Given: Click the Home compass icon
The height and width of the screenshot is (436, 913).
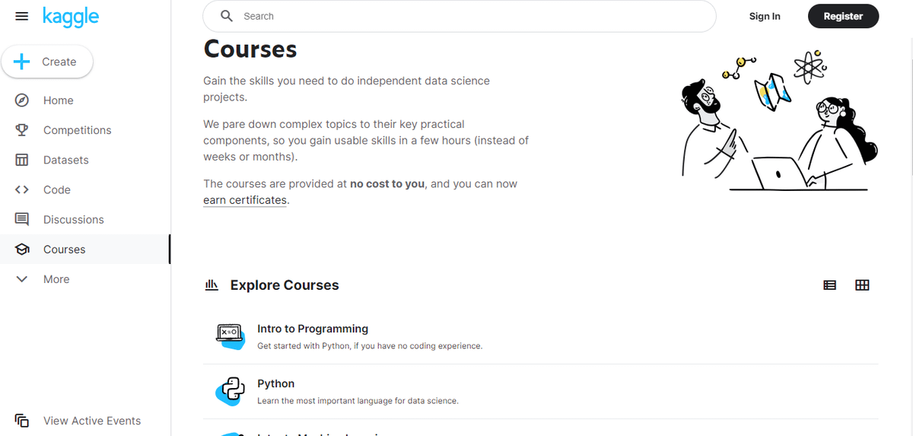Looking at the screenshot, I should pos(22,100).
